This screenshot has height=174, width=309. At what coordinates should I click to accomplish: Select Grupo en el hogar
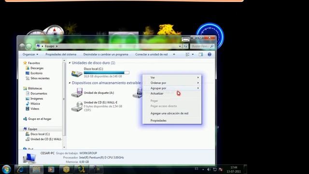[40, 119]
